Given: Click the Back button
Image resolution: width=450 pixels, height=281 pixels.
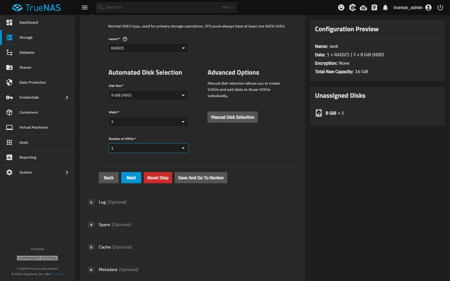Looking at the screenshot, I should pos(109,178).
